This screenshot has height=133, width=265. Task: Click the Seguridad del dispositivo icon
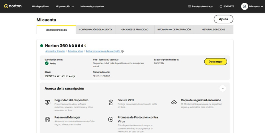[47, 102]
